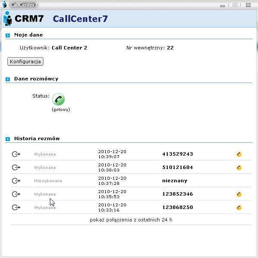Click outgoing call arrow icon for 123868250

tap(16, 208)
